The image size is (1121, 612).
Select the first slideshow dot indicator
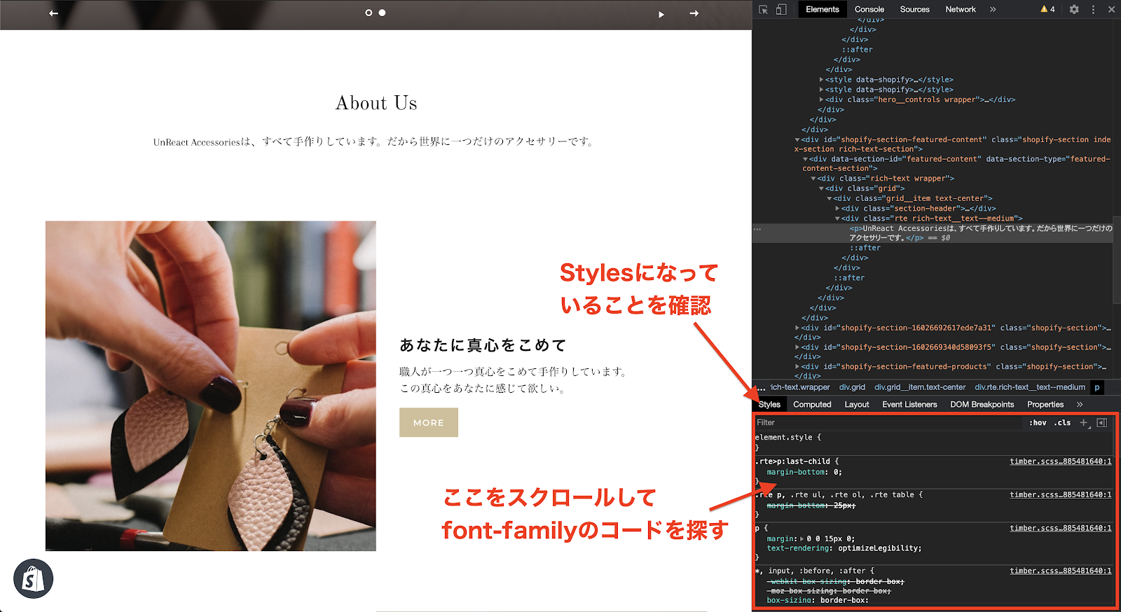(369, 13)
